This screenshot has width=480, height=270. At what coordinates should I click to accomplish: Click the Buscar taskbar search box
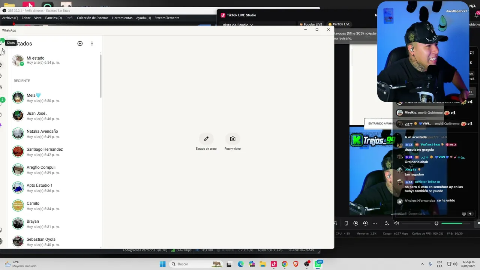point(196,264)
